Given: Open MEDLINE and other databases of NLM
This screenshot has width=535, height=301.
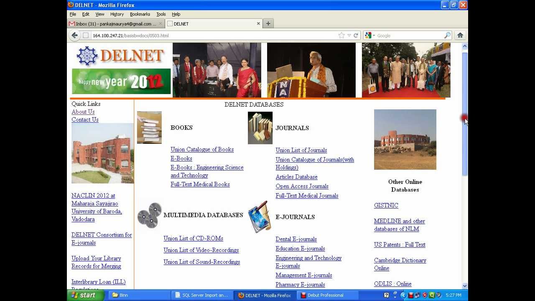Looking at the screenshot, I should pos(400,225).
